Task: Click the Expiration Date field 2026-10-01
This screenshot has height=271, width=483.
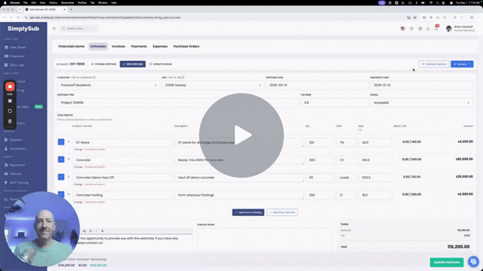Action: (x=421, y=85)
